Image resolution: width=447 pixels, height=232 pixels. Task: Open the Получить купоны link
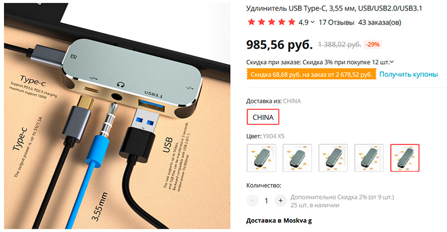coord(408,74)
